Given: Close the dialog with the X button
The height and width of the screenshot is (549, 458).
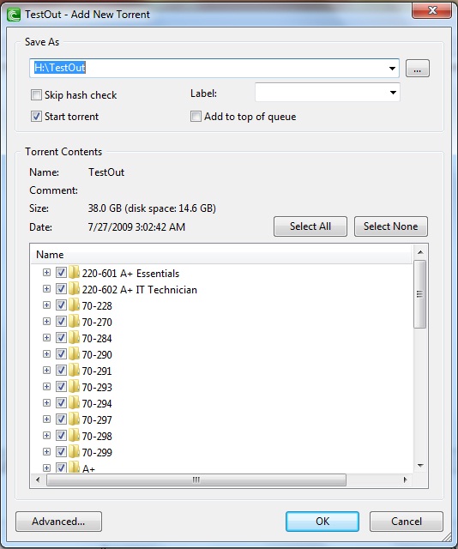Looking at the screenshot, I should coord(432,10).
